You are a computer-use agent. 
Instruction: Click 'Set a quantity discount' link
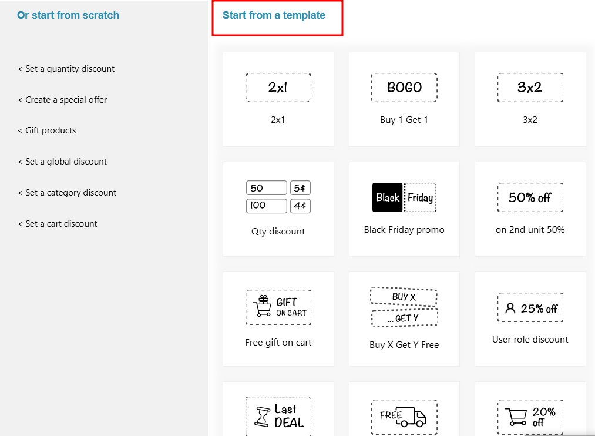point(66,69)
